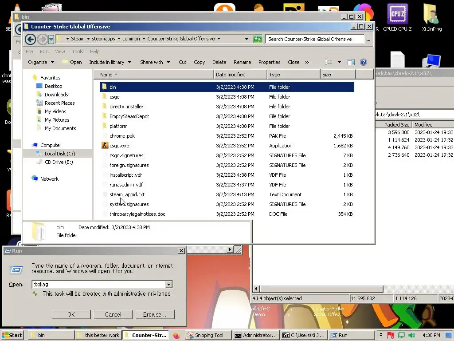Click steamapps in the address breadcrumb

click(103, 39)
